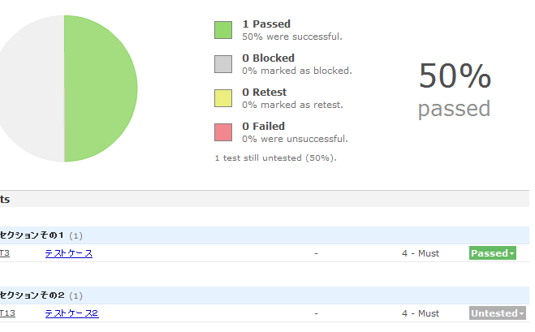Select the セクションその1 section header
This screenshot has width=535, height=332.
click(32, 235)
